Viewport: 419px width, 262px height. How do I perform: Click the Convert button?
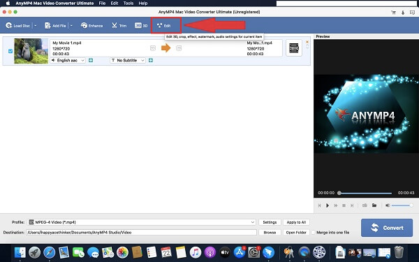(x=387, y=228)
